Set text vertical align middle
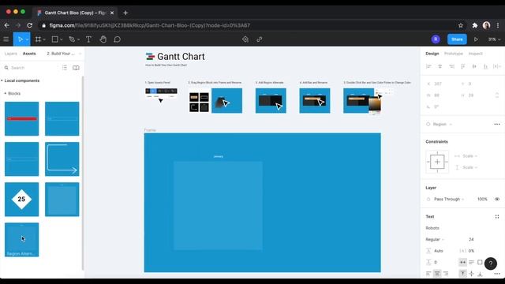 click(x=471, y=274)
